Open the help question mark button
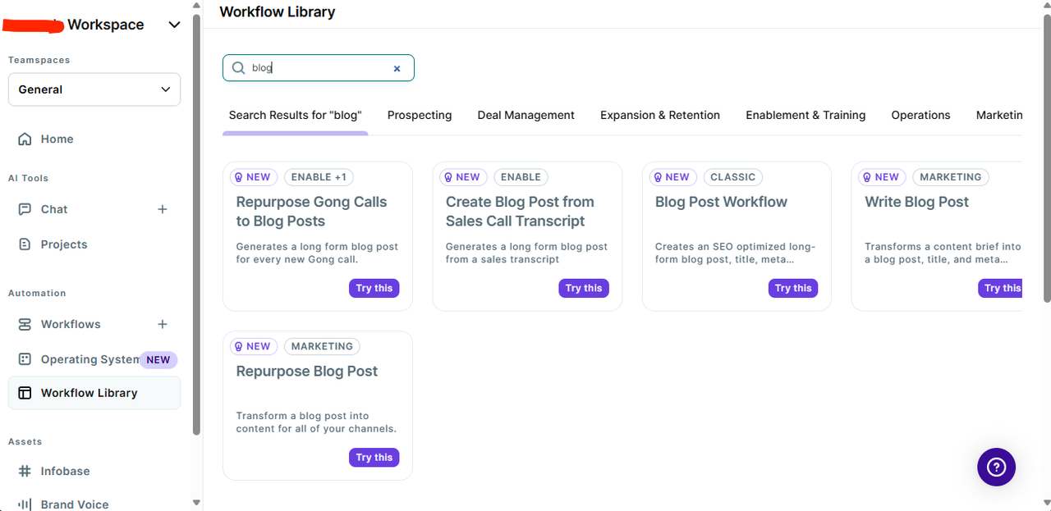 (x=996, y=467)
